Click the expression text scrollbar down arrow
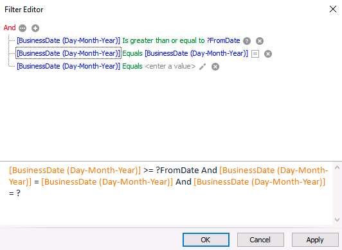This screenshot has height=250, width=342. [x=337, y=220]
